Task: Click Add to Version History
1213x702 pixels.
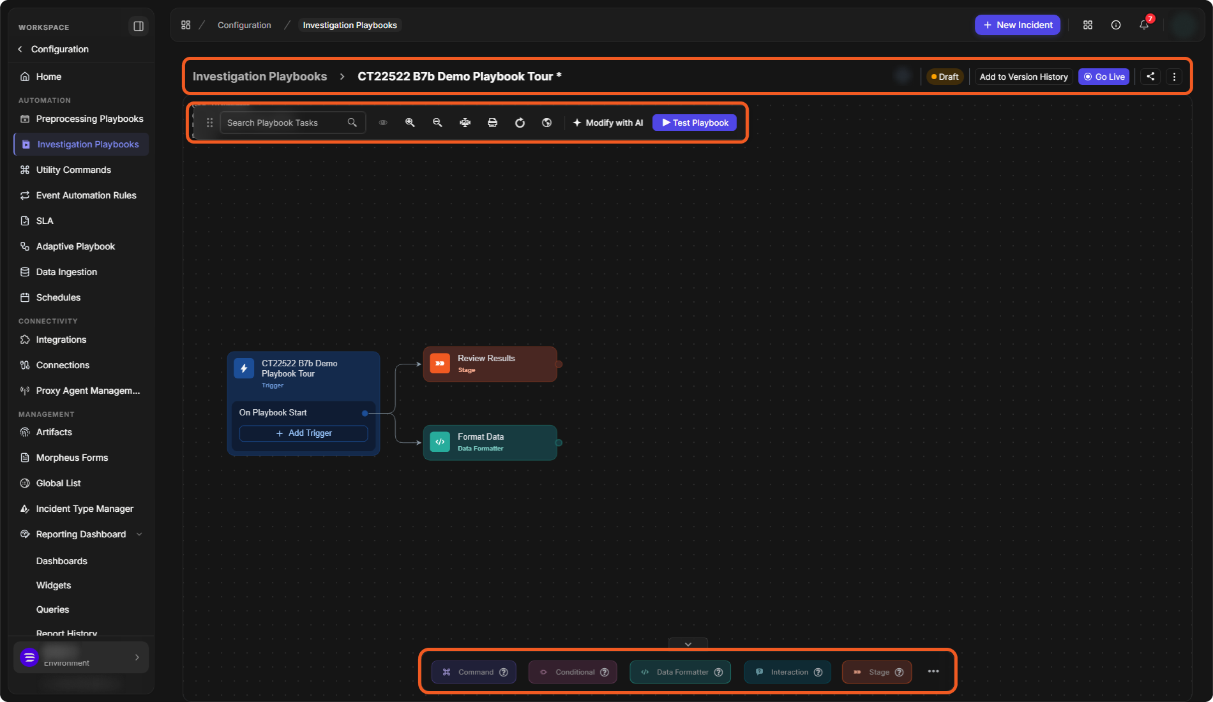Action: point(1023,77)
